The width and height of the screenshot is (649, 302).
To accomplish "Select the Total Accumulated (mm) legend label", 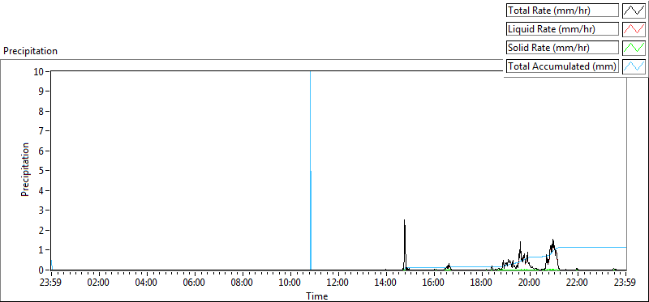I will 563,66.
